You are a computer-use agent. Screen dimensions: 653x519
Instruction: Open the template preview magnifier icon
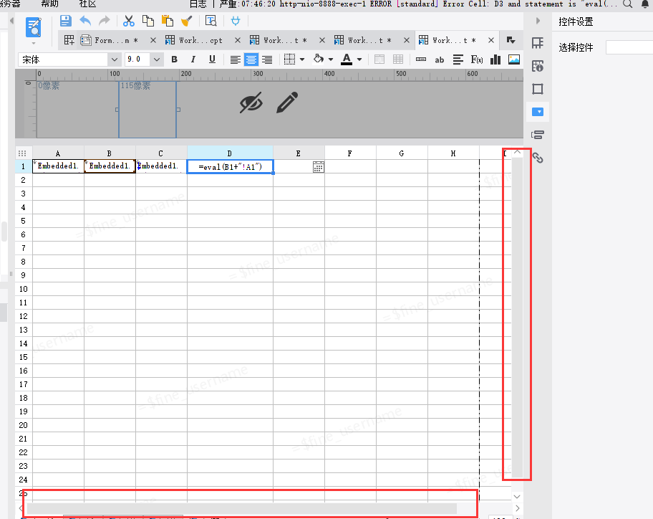211,21
